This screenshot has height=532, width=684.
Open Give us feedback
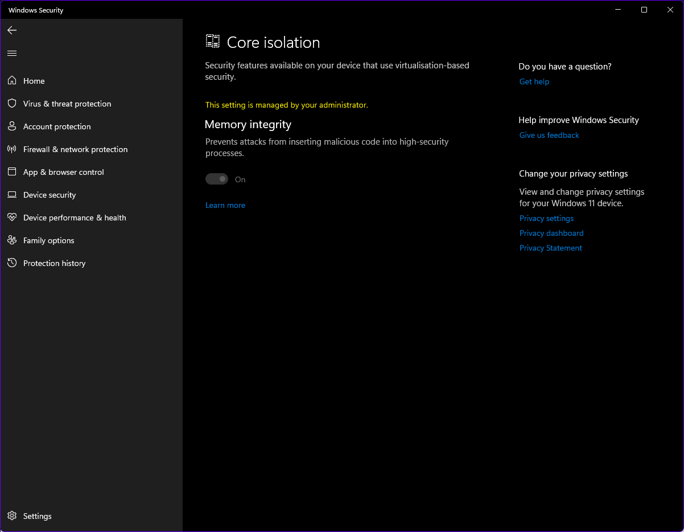549,134
